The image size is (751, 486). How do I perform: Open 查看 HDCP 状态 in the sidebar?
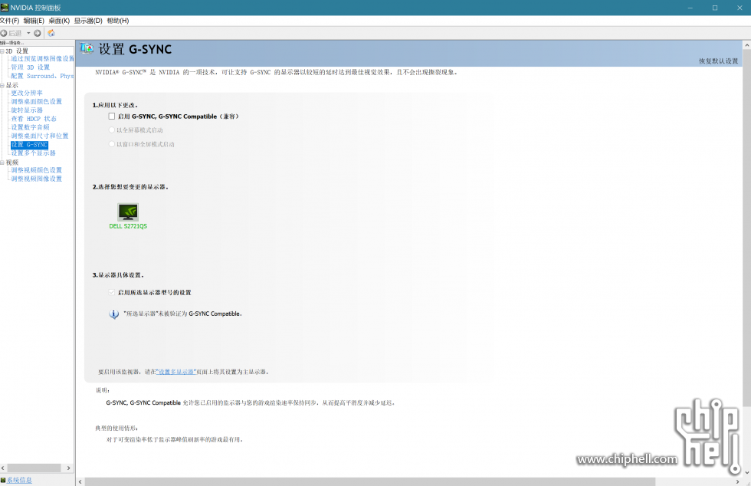pyautogui.click(x=34, y=119)
